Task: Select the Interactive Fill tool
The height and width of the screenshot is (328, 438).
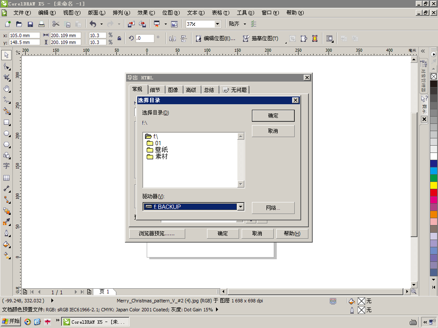Action: [x=6, y=255]
